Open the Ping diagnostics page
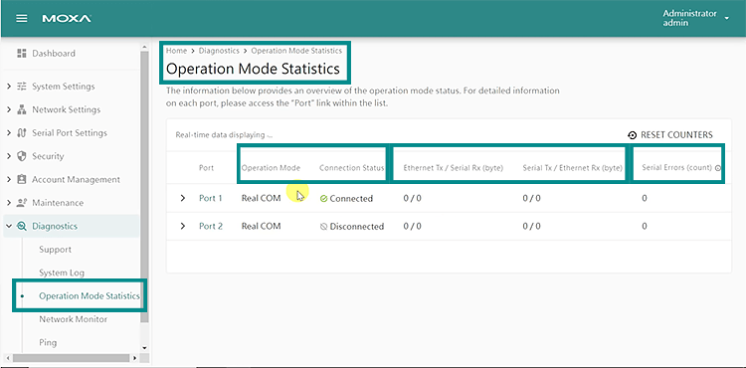 48,342
